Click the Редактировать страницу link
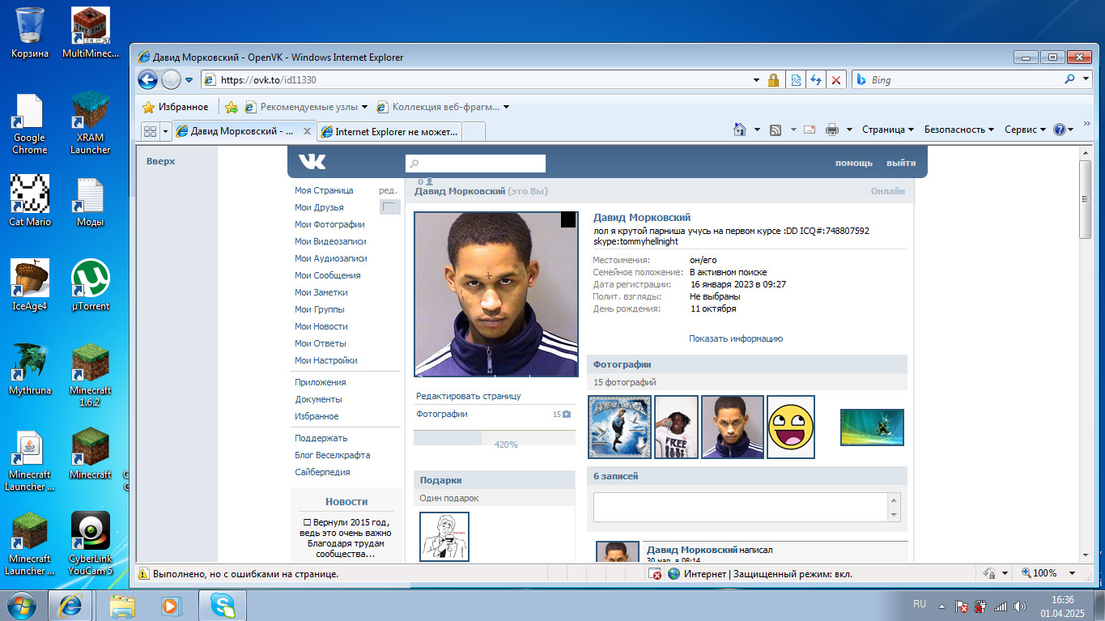The image size is (1105, 621). (468, 396)
